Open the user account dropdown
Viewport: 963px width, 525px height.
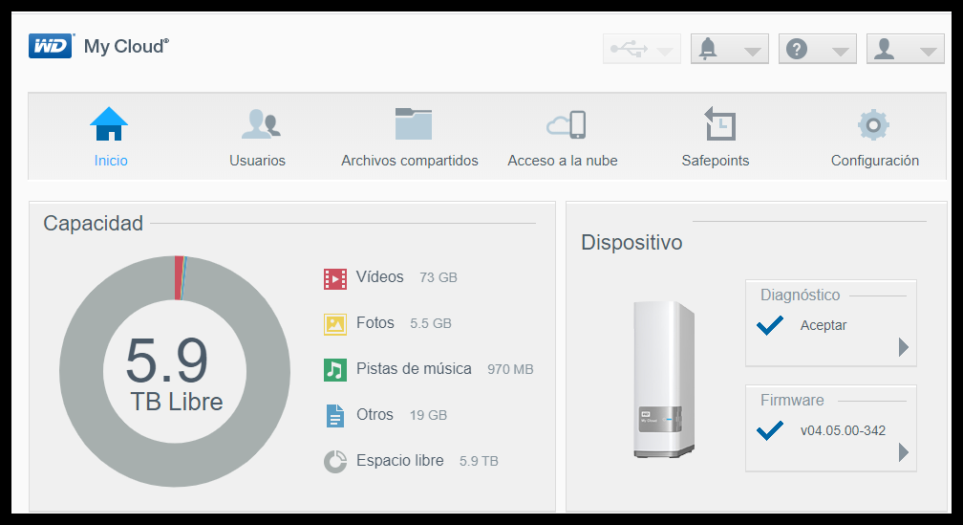pos(906,49)
